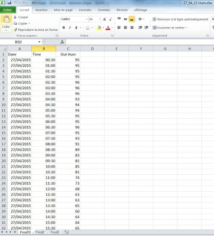Click the insert new worksheet icon

point(67,232)
